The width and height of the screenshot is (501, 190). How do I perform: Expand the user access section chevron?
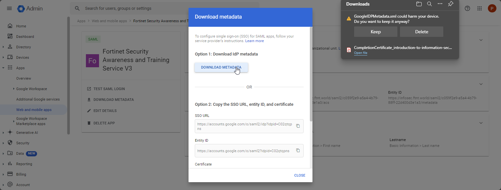coord(481,40)
